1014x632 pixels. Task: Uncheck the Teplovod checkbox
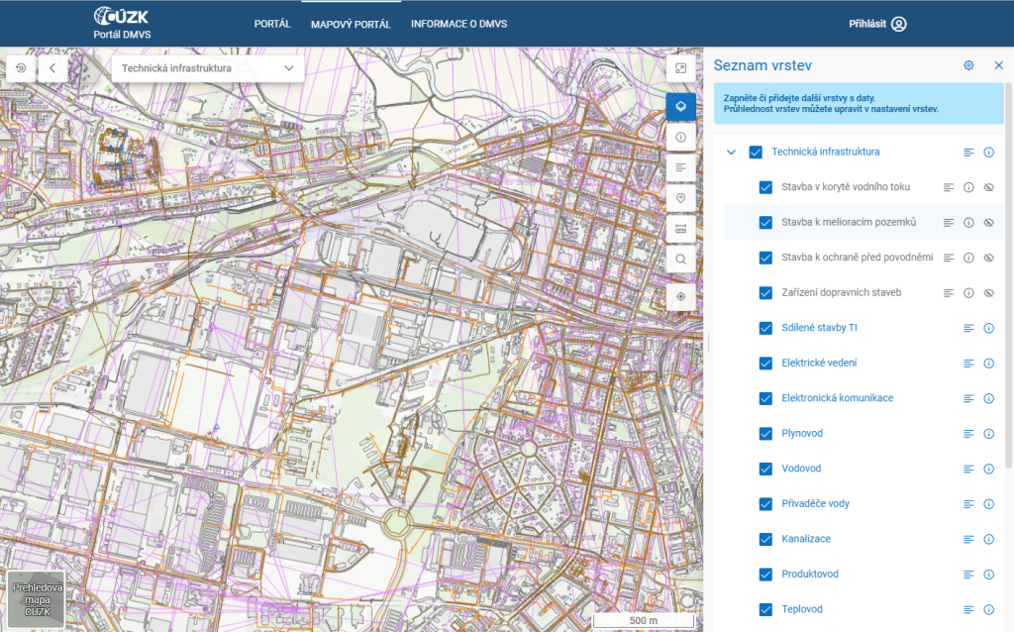tap(765, 610)
